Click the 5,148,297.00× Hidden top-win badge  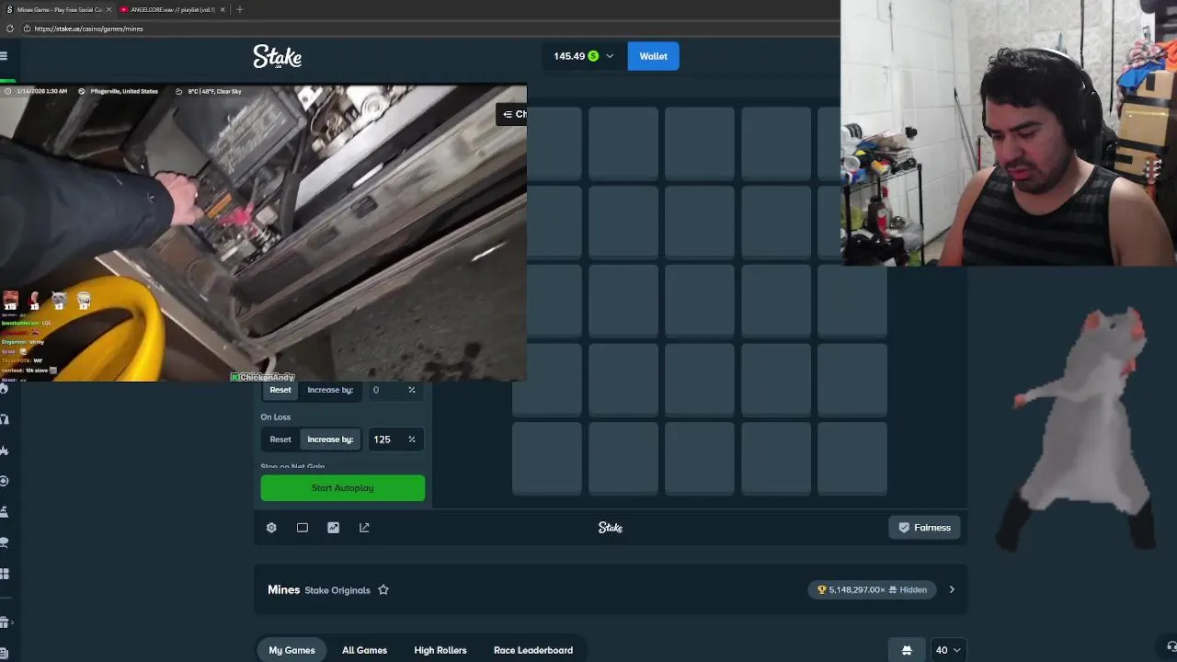tap(873, 590)
